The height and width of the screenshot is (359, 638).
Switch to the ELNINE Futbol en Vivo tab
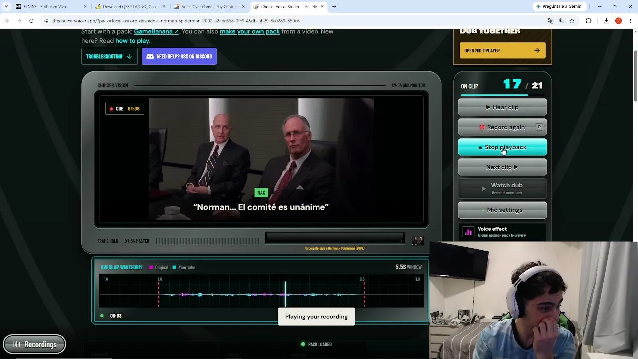(51, 6)
